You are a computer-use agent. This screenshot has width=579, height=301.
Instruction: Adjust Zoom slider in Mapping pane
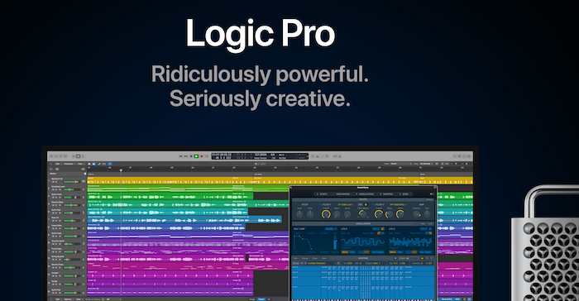tap(413, 258)
